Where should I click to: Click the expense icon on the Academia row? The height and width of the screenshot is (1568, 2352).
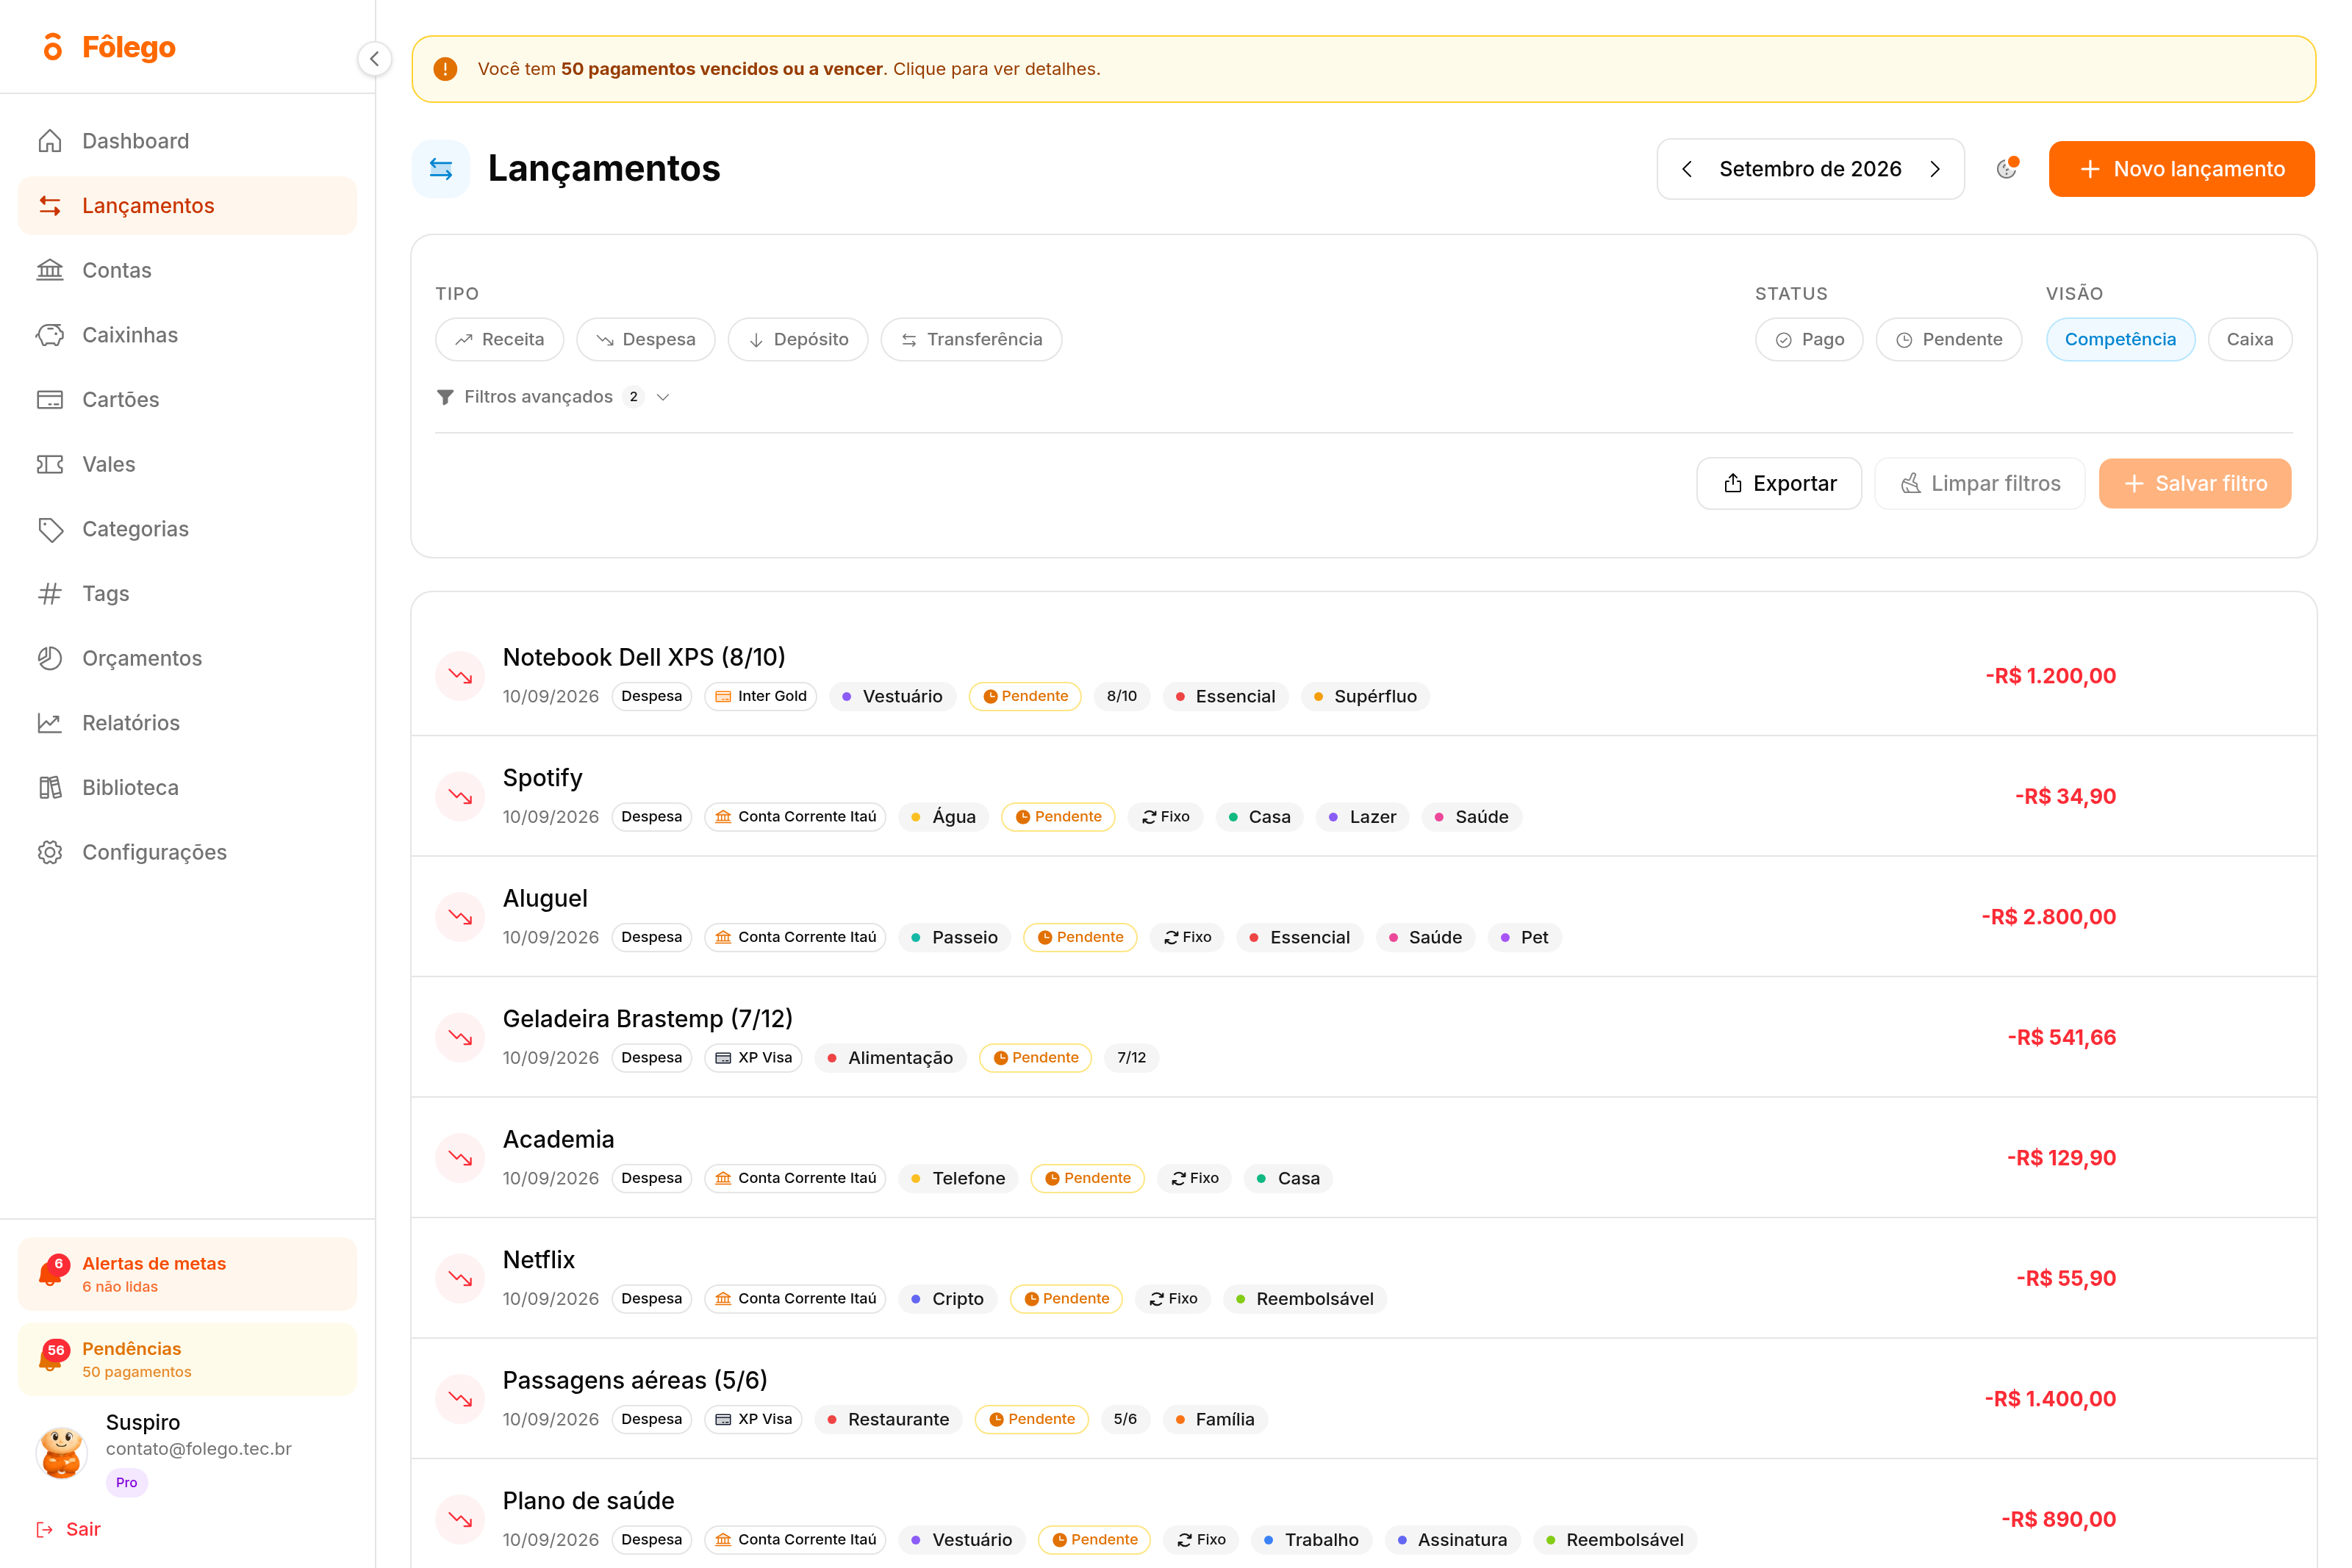tap(460, 1158)
